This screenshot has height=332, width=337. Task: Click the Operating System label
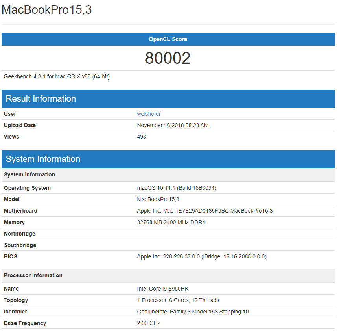pos(27,188)
